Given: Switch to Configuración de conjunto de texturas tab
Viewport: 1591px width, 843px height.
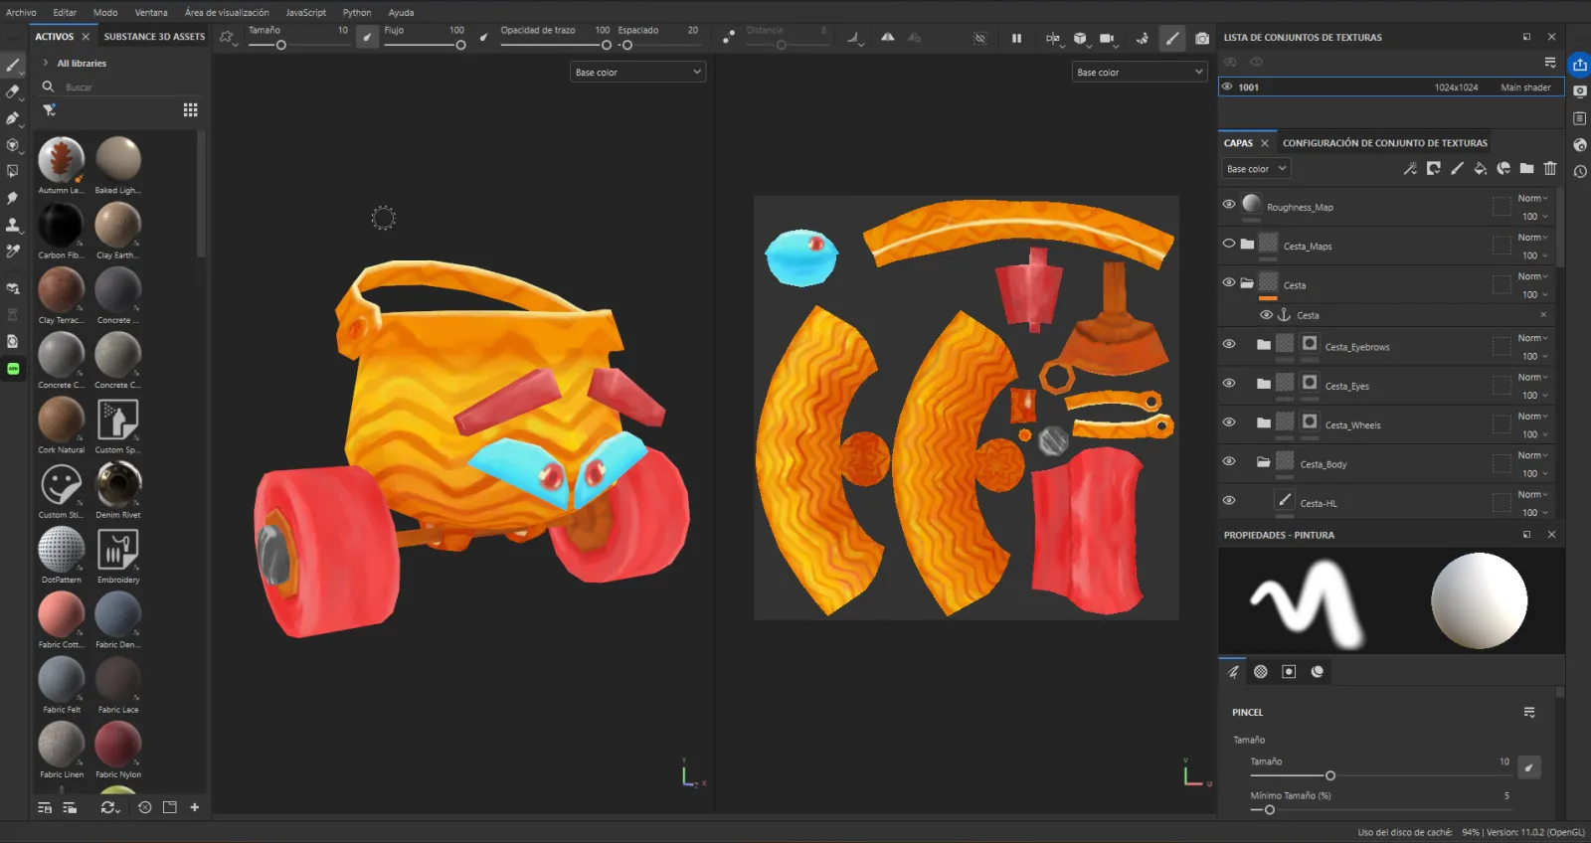Looking at the screenshot, I should point(1385,143).
